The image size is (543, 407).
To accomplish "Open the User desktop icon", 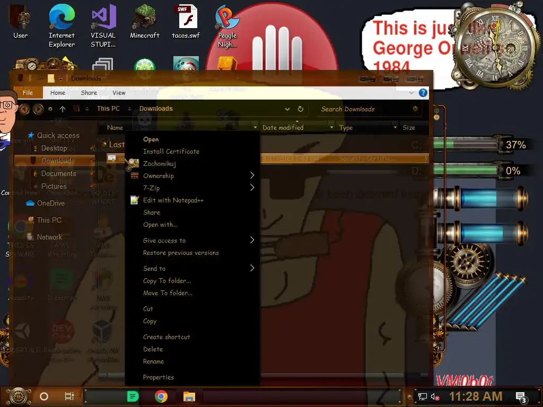I will [20, 21].
